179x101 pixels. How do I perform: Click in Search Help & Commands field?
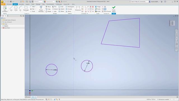tap(139, 2)
